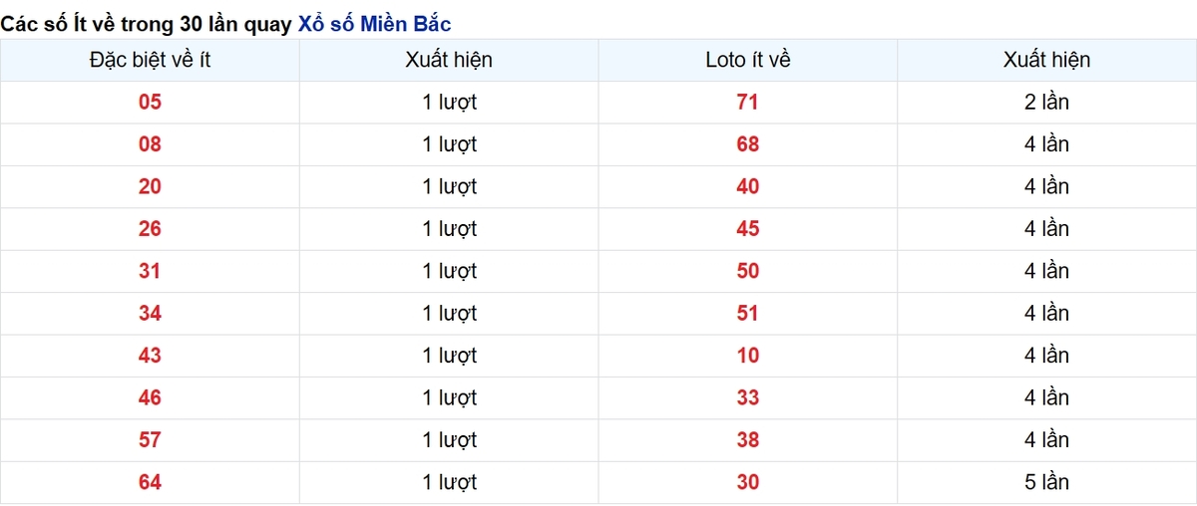Click special number 57
The width and height of the screenshot is (1197, 506).
point(150,439)
